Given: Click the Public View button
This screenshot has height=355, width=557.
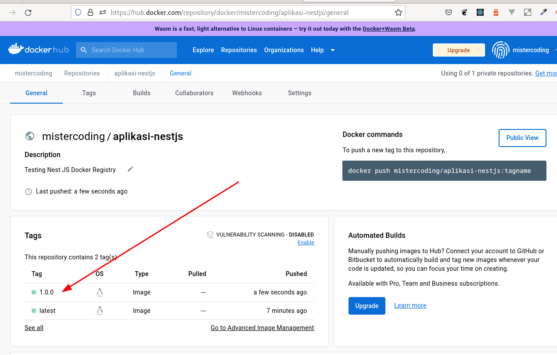Looking at the screenshot, I should click(x=522, y=138).
